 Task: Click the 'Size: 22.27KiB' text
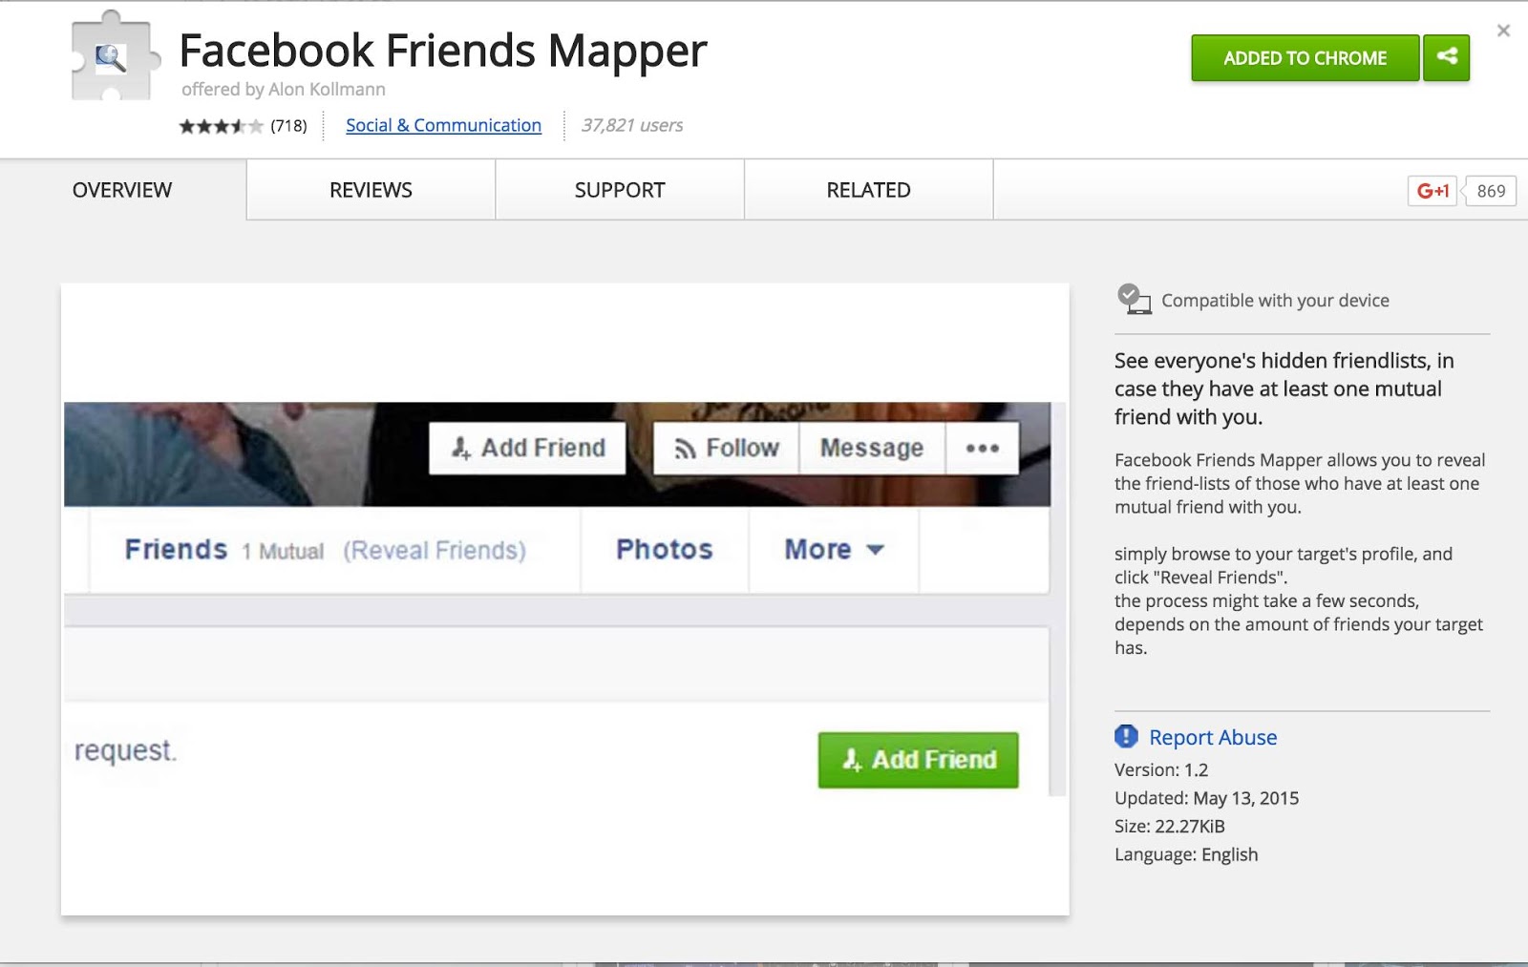[x=1170, y=826]
